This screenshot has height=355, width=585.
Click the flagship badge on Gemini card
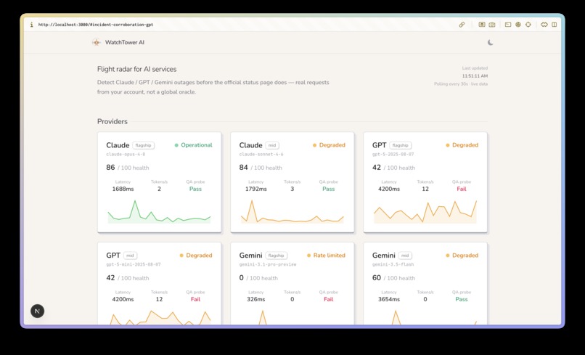(276, 256)
